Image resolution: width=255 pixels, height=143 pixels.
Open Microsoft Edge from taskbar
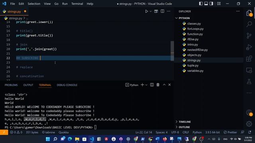tap(70, 139)
